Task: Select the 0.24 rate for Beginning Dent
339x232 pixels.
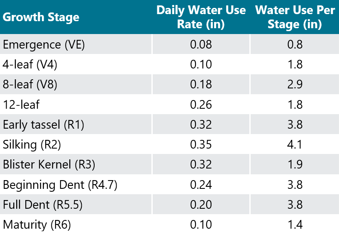Action: (x=201, y=184)
